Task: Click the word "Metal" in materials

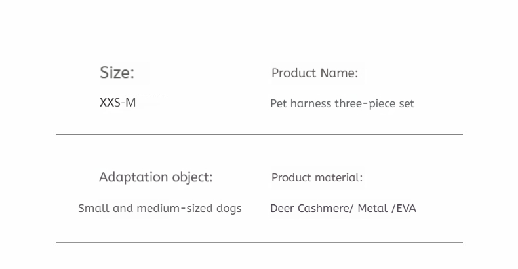Action: pos(372,209)
